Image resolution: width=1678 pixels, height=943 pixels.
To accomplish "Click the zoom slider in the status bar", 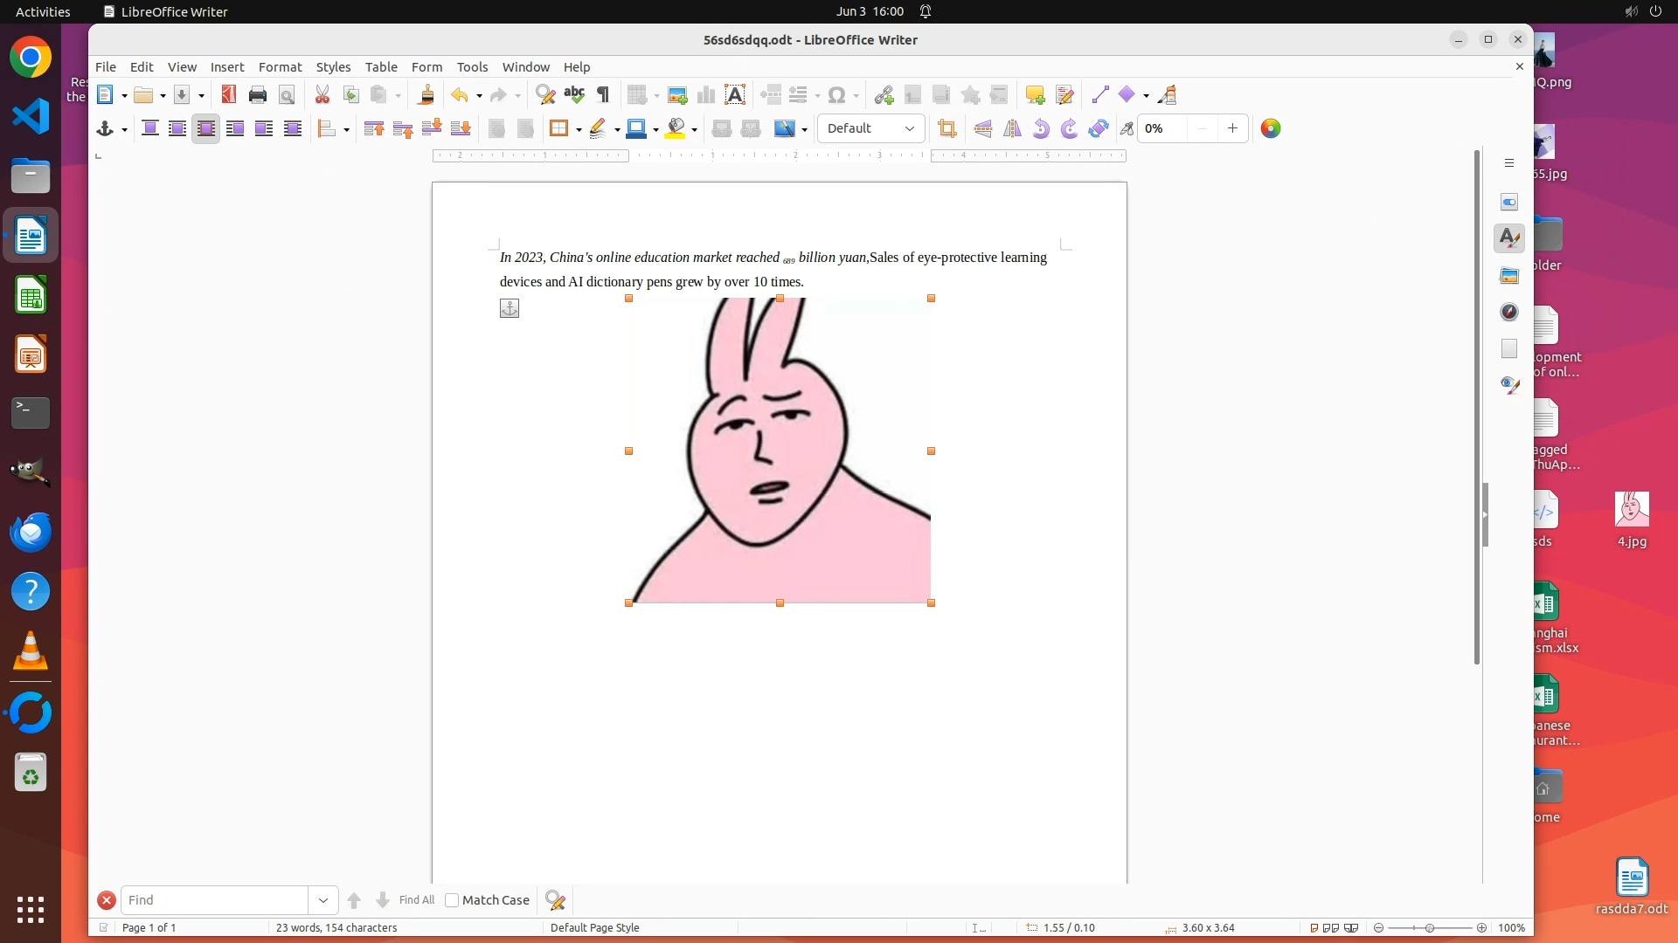I will (x=1430, y=928).
